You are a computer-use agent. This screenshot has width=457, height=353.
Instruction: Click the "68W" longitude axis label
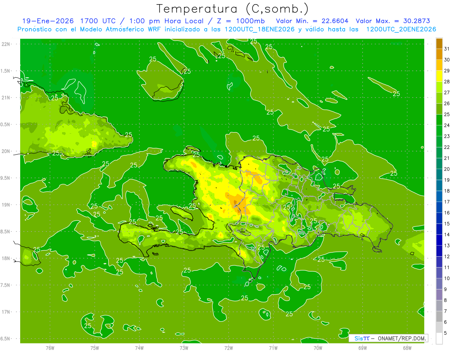pos(407,348)
